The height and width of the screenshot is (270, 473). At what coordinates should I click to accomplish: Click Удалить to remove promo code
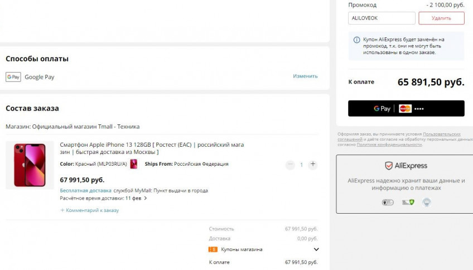441,18
